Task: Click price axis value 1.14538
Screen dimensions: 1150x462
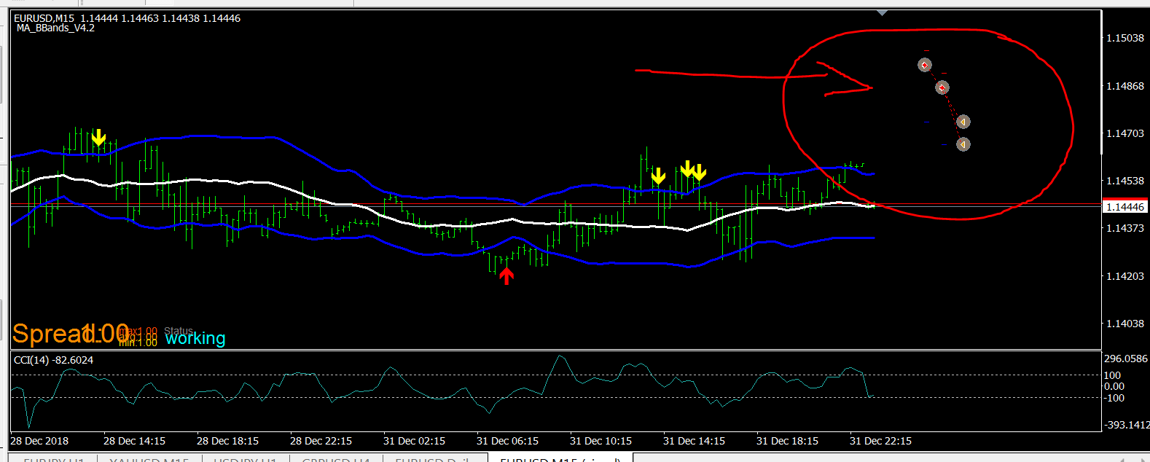Action: pos(1125,181)
